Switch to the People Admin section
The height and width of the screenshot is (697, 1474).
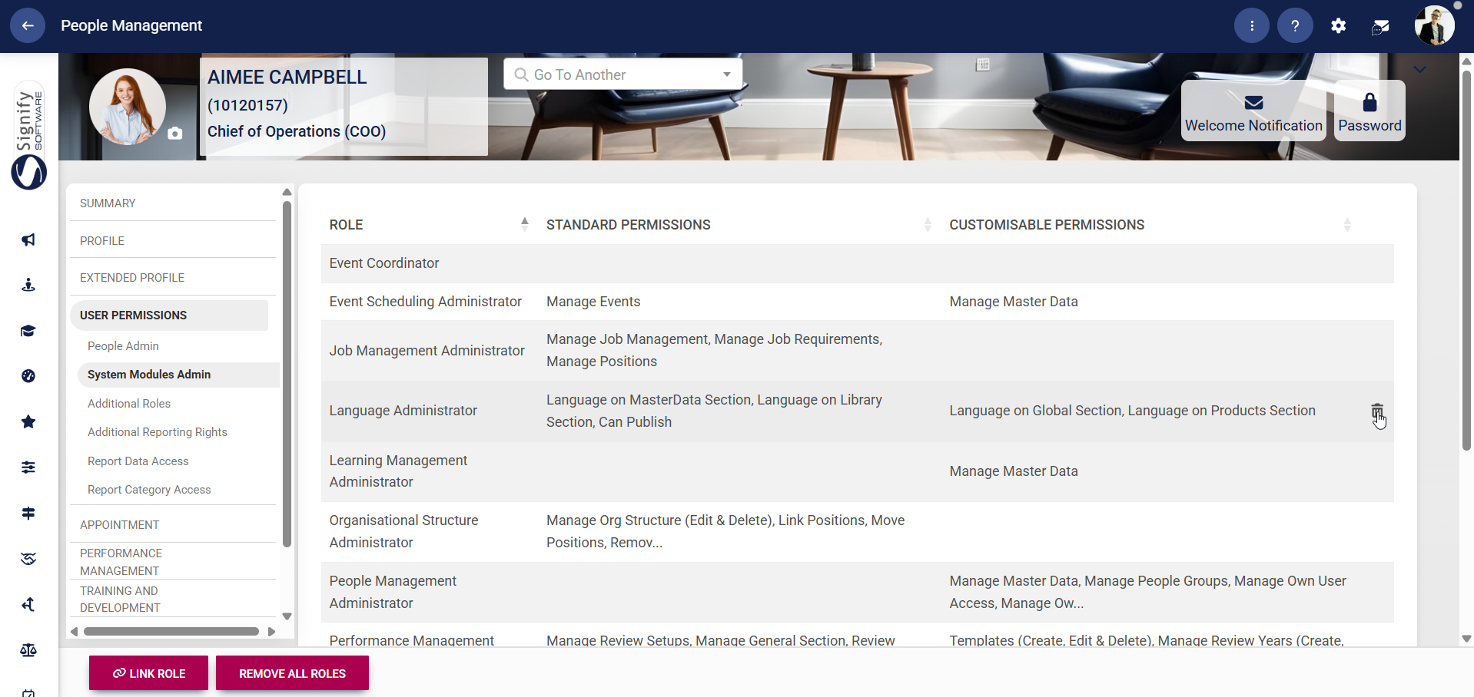click(123, 345)
